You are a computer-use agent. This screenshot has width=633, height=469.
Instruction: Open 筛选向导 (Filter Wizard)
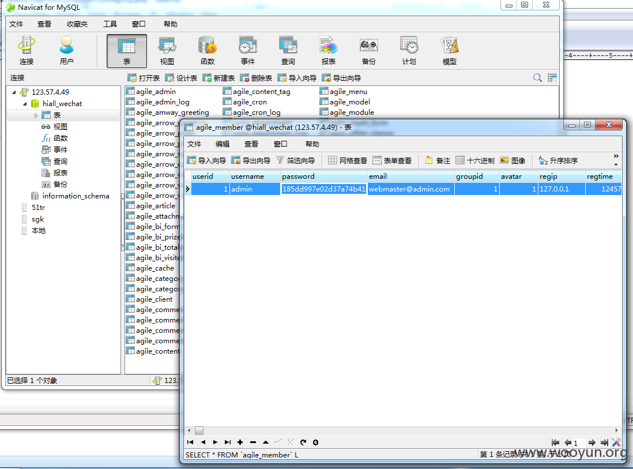[296, 160]
